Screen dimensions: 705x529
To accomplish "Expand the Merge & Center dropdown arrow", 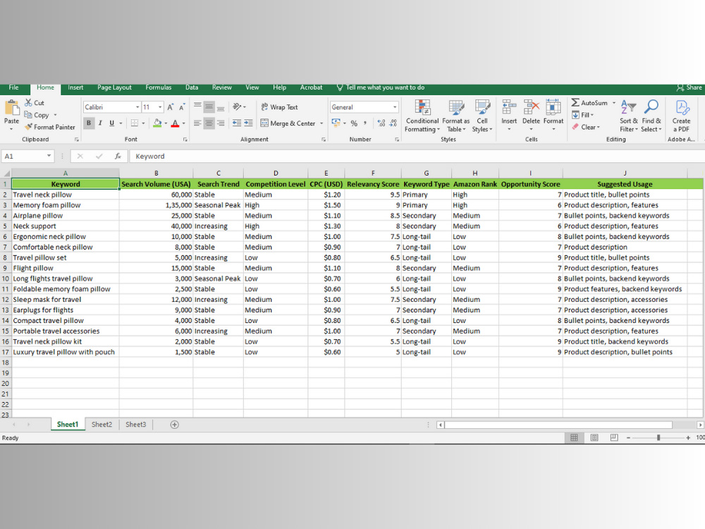I will point(321,123).
